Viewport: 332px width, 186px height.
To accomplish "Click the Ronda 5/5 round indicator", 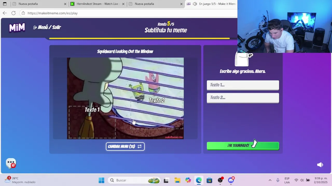I will point(166,24).
